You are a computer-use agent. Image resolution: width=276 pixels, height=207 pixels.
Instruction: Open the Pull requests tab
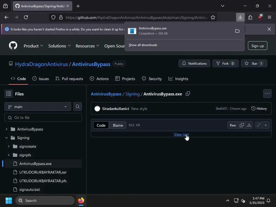pos(69,79)
